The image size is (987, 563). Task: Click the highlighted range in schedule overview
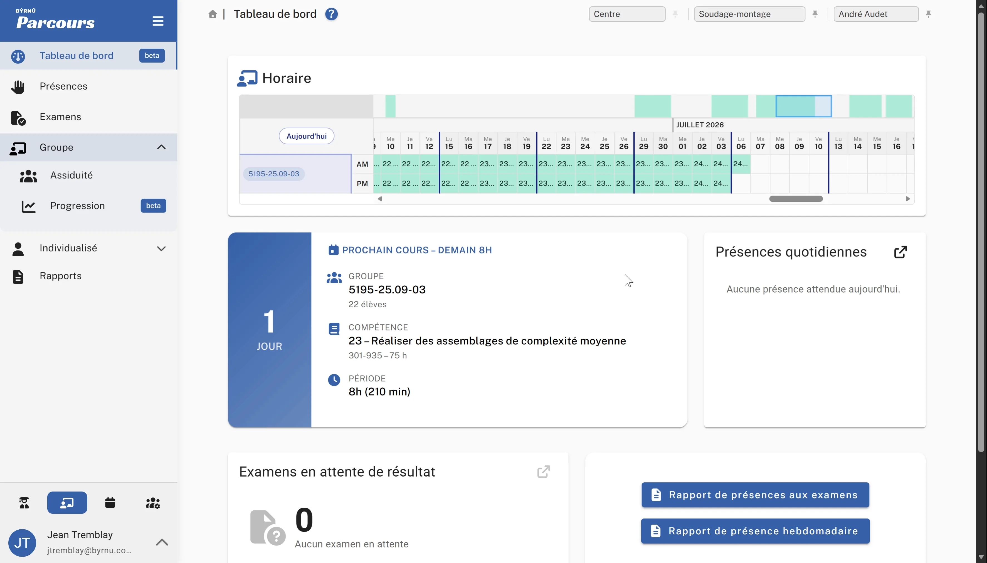(x=804, y=106)
